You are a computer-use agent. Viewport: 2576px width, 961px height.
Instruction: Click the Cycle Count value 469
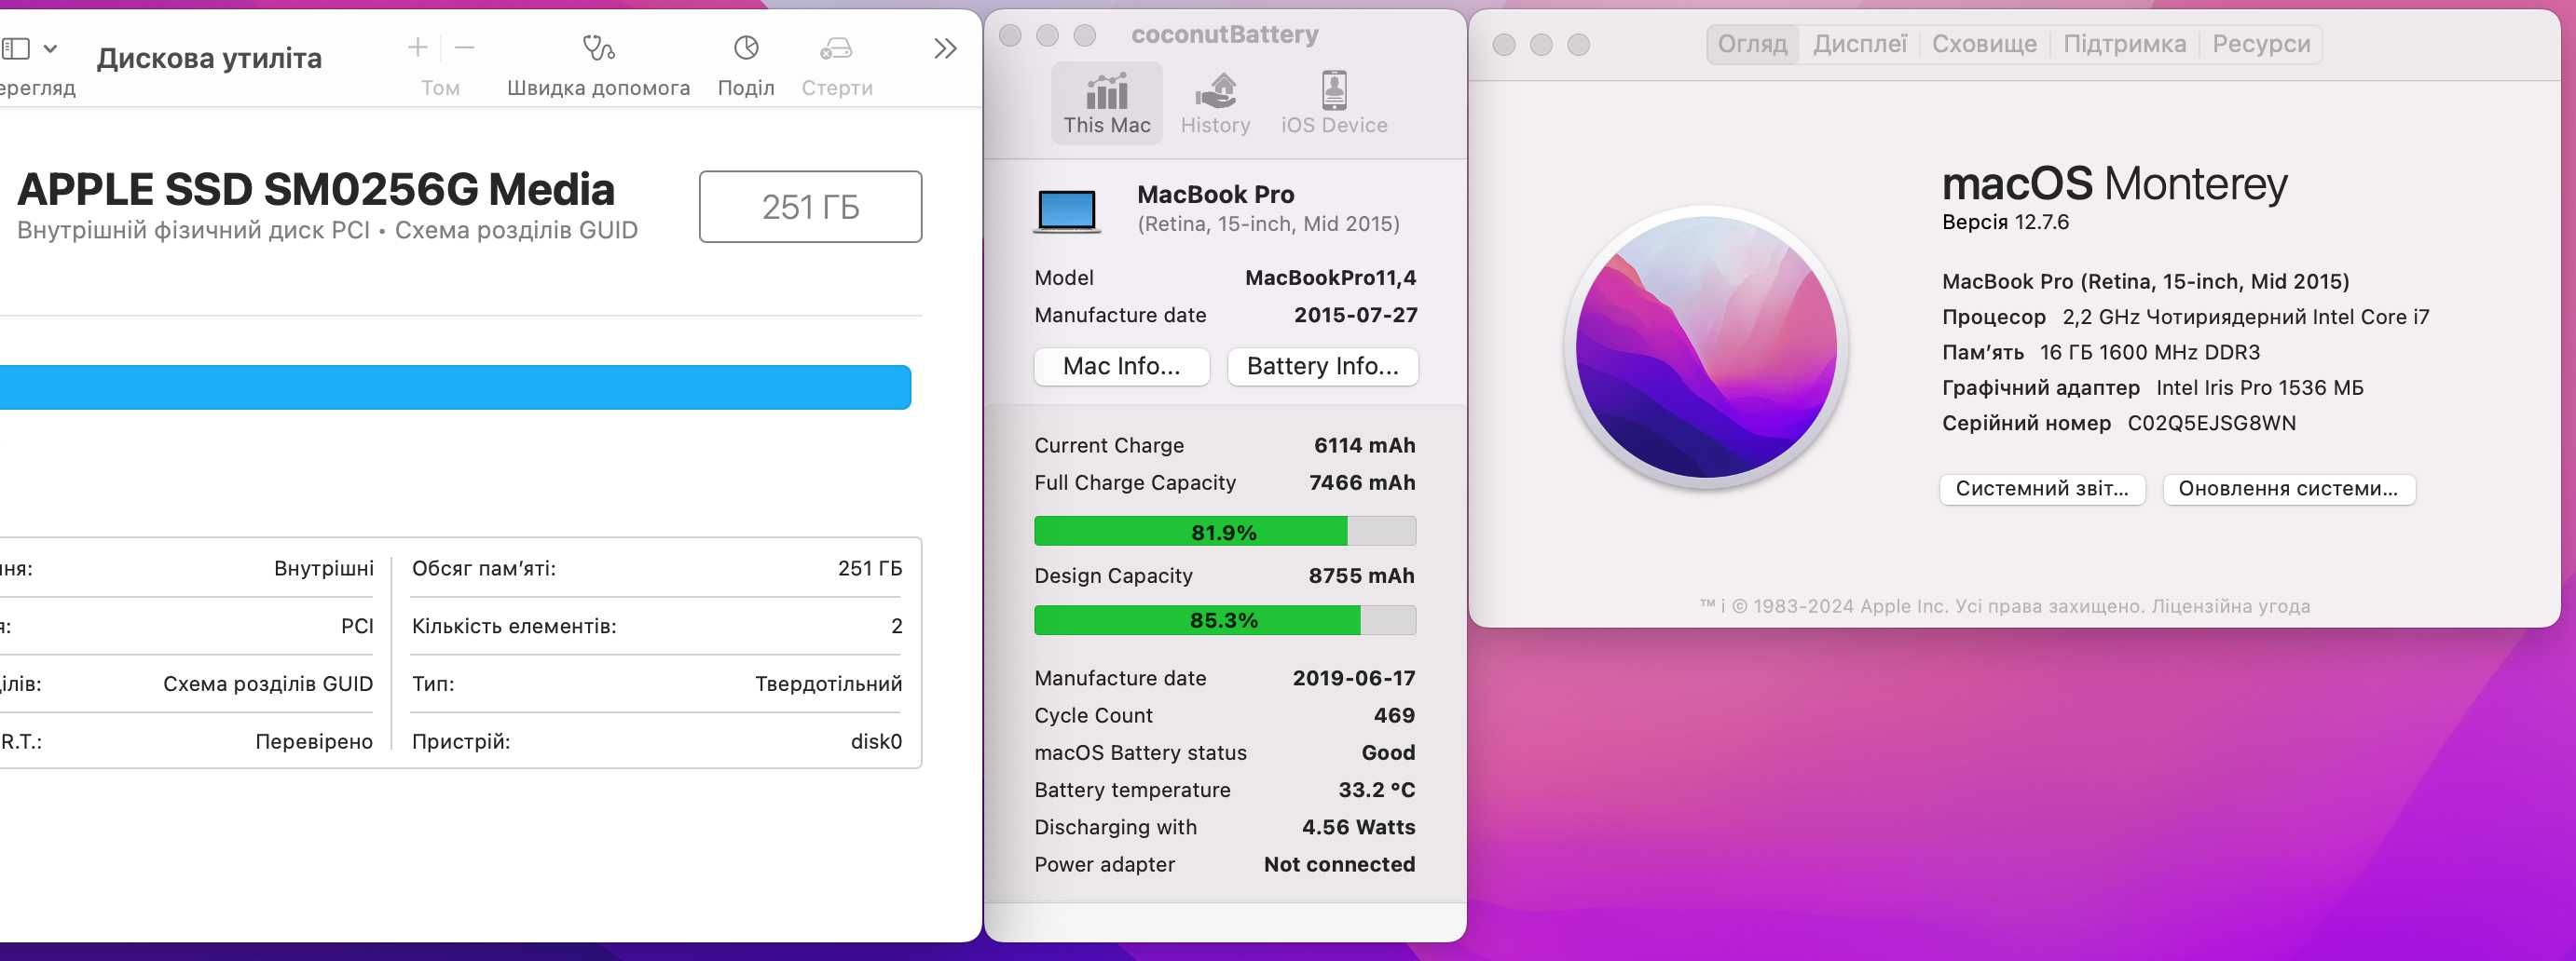pyautogui.click(x=1394, y=716)
